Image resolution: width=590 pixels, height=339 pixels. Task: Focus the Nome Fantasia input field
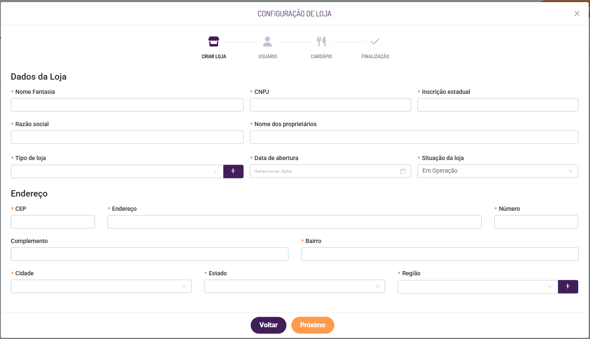pos(127,105)
